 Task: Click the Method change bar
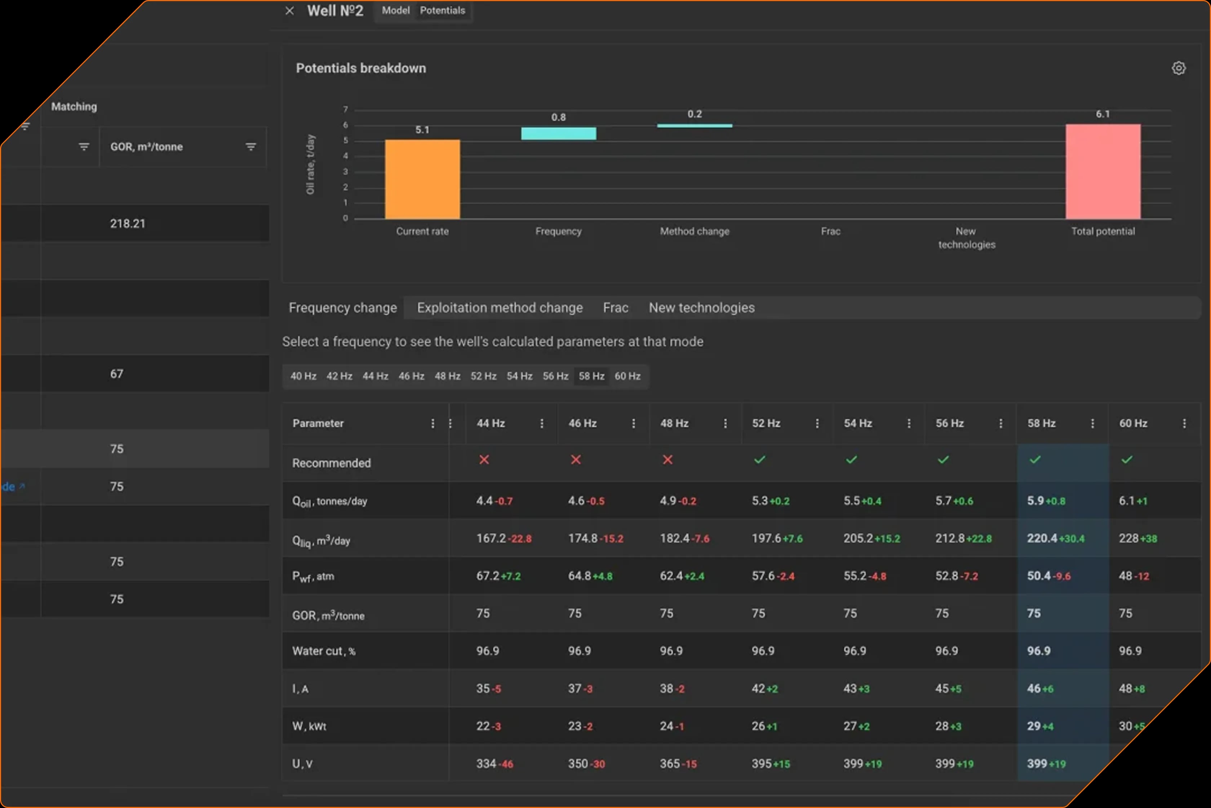(x=695, y=125)
